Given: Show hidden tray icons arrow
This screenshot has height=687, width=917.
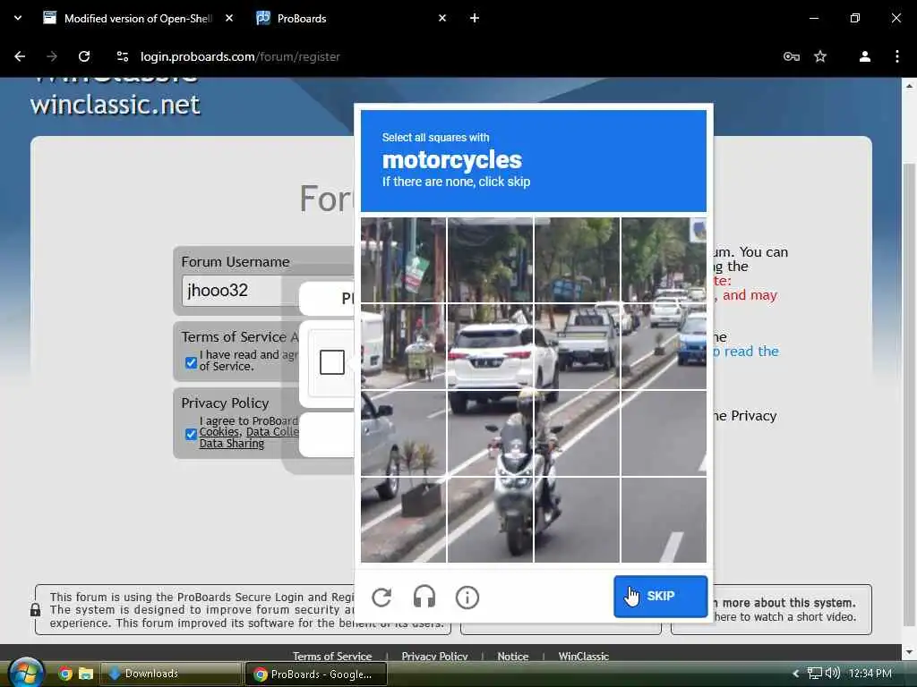Looking at the screenshot, I should click(x=795, y=674).
